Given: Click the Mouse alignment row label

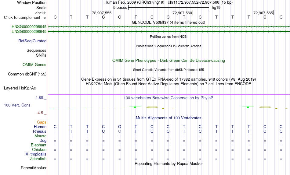Looking at the screenshot, I should [x=40, y=136].
